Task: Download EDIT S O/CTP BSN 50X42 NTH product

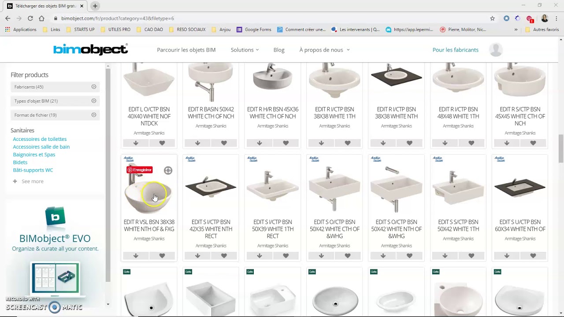Action: point(383,256)
